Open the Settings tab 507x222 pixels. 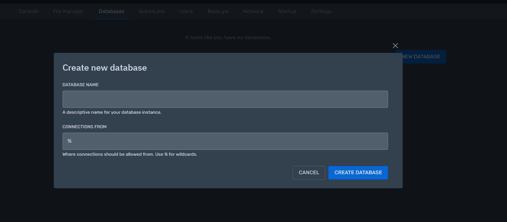click(x=321, y=11)
